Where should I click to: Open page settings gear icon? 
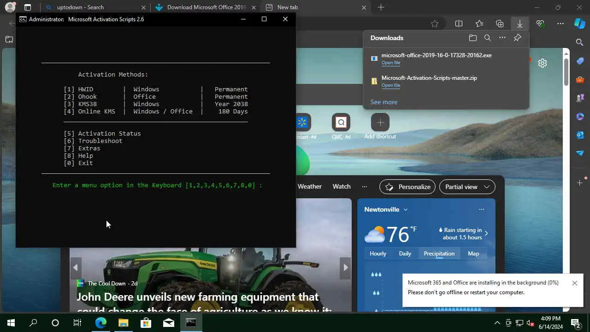(543, 63)
